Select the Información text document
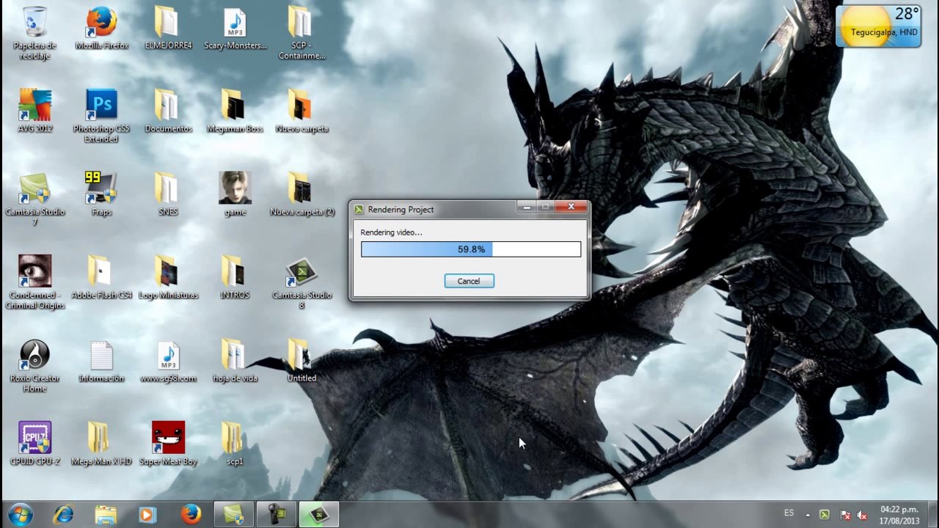This screenshot has width=939, height=528. [x=101, y=361]
